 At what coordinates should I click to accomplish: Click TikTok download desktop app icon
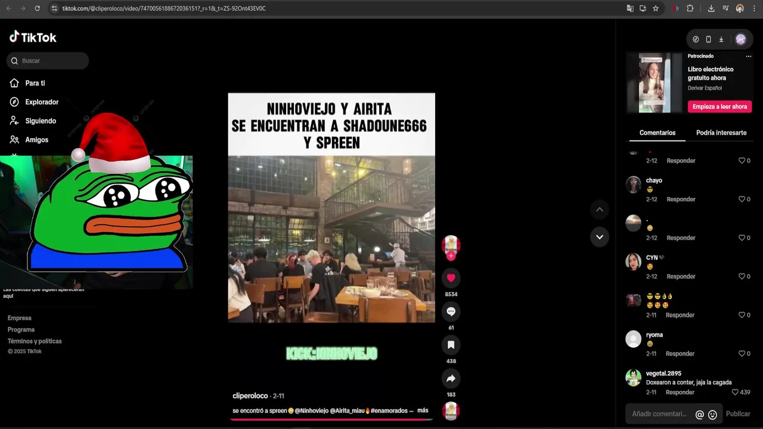coord(721,39)
